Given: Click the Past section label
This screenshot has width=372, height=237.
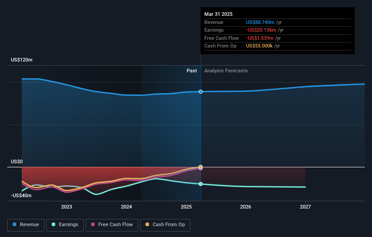Looking at the screenshot, I should click(x=192, y=71).
